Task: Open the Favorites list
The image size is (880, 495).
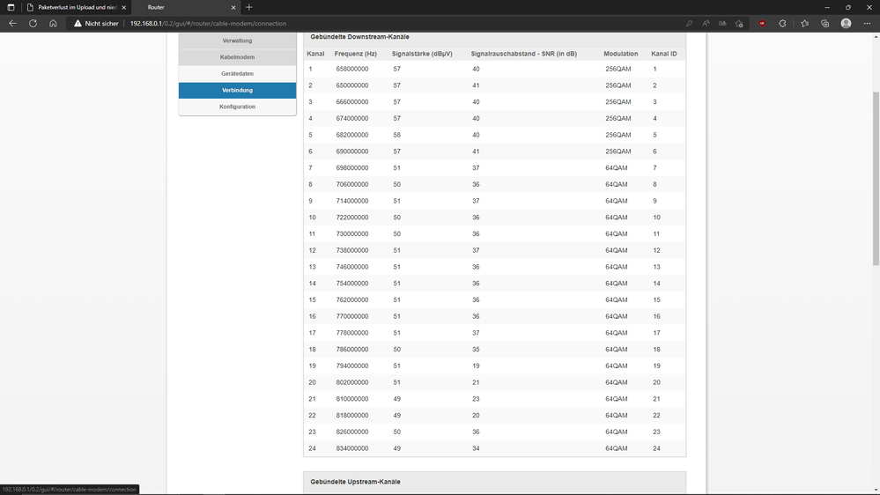Action: pos(805,24)
